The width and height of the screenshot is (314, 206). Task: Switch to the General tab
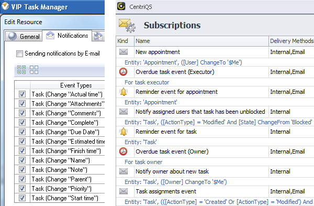click(24, 36)
